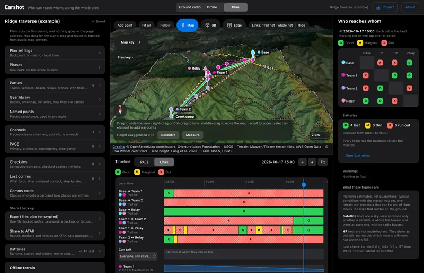
Task: Click the 3D cube icon
Action: coord(207,25)
